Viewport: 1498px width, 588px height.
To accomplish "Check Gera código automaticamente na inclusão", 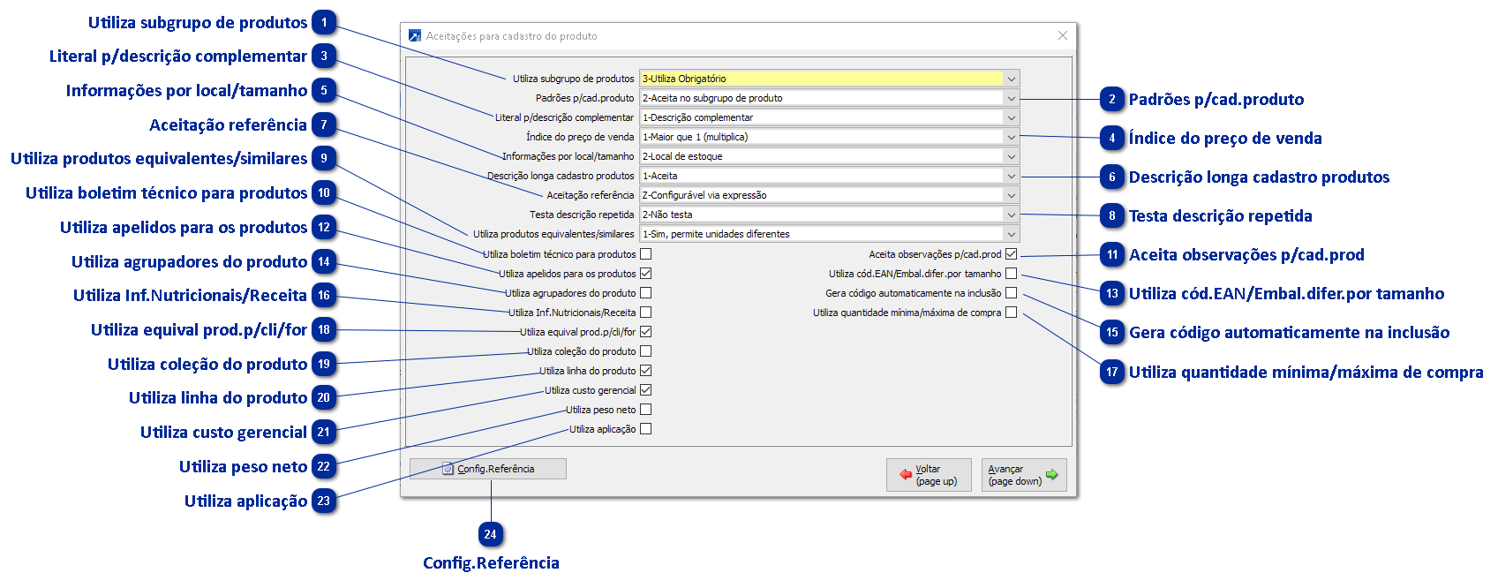I will 1012,293.
